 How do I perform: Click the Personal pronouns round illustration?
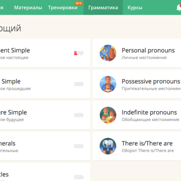click(108, 53)
